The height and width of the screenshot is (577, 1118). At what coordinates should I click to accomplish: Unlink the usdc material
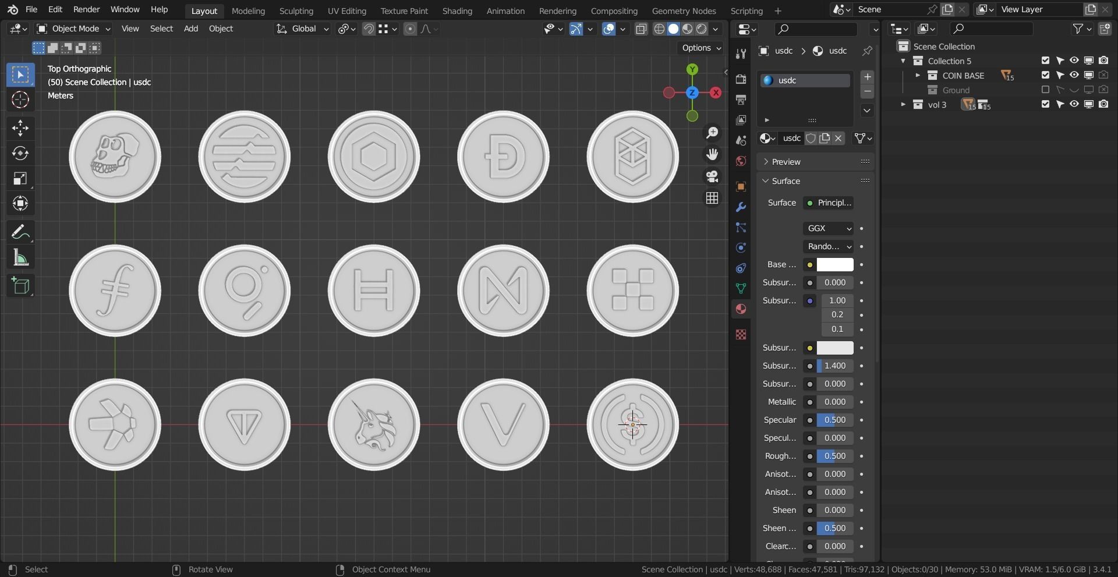pyautogui.click(x=838, y=138)
